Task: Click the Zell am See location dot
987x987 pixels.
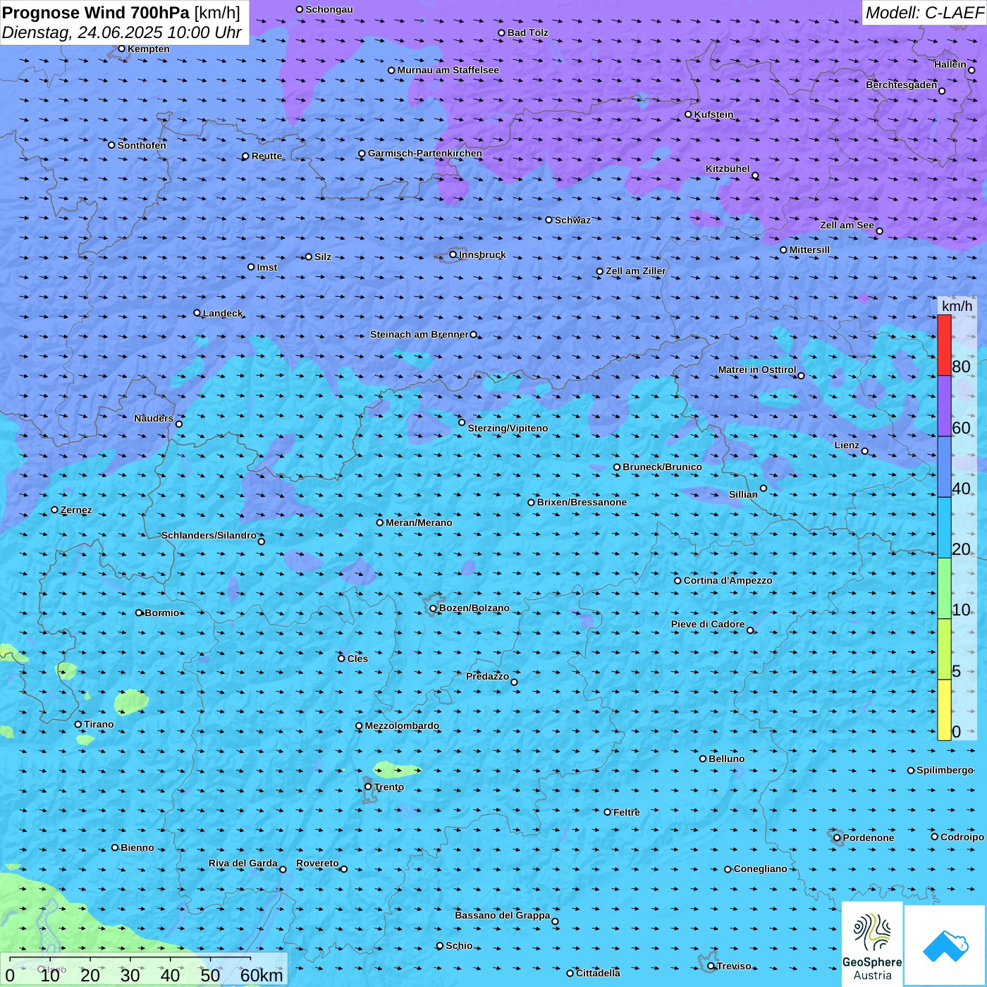Action: 880,231
